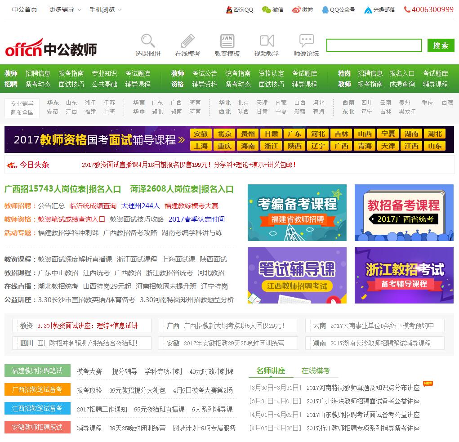This screenshot has height=442, width=459.
Task: Open 资格认定 in the green nav
Action: click(x=272, y=73)
